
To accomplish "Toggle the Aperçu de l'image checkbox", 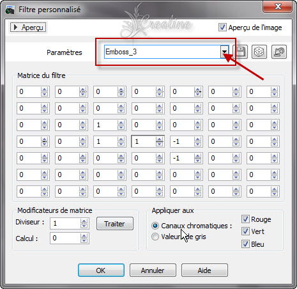I will point(222,27).
